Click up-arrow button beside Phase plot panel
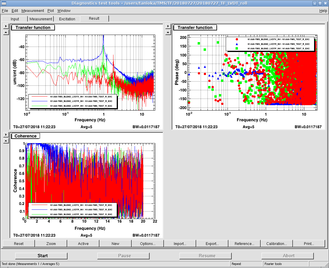This screenshot has width=329, height=268. coord(167,32)
